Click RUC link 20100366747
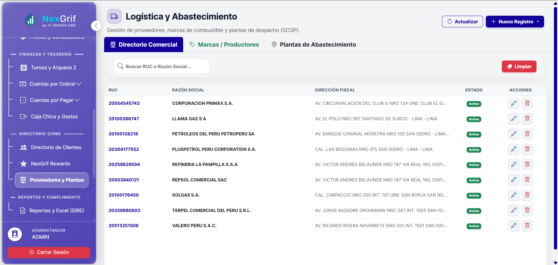 (x=124, y=119)
